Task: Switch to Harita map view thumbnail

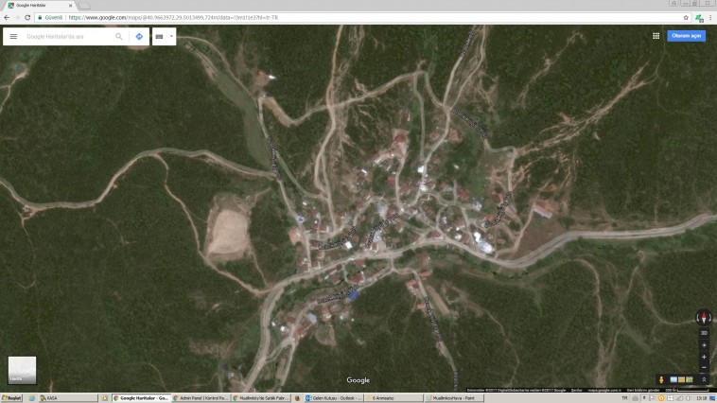Action: tap(22, 370)
